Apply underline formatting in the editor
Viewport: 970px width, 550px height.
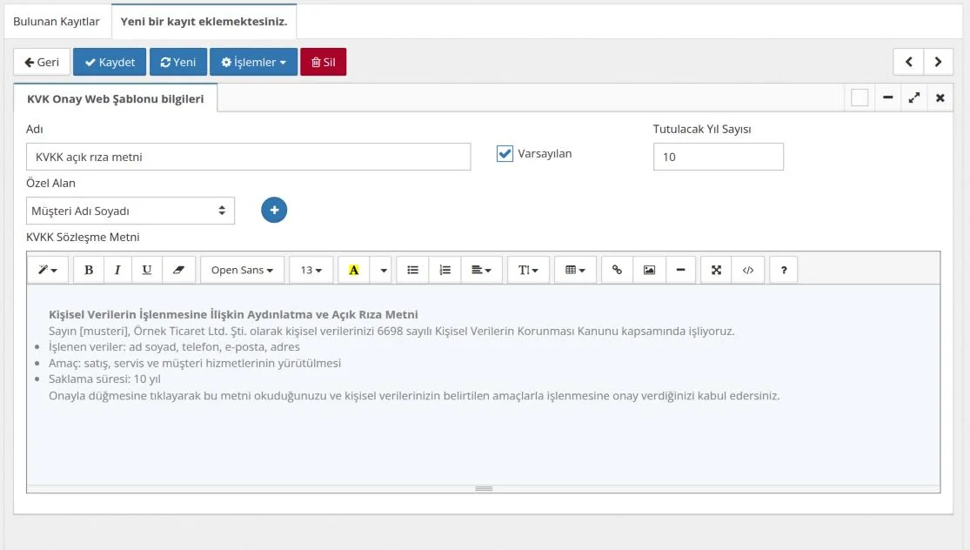pos(147,270)
